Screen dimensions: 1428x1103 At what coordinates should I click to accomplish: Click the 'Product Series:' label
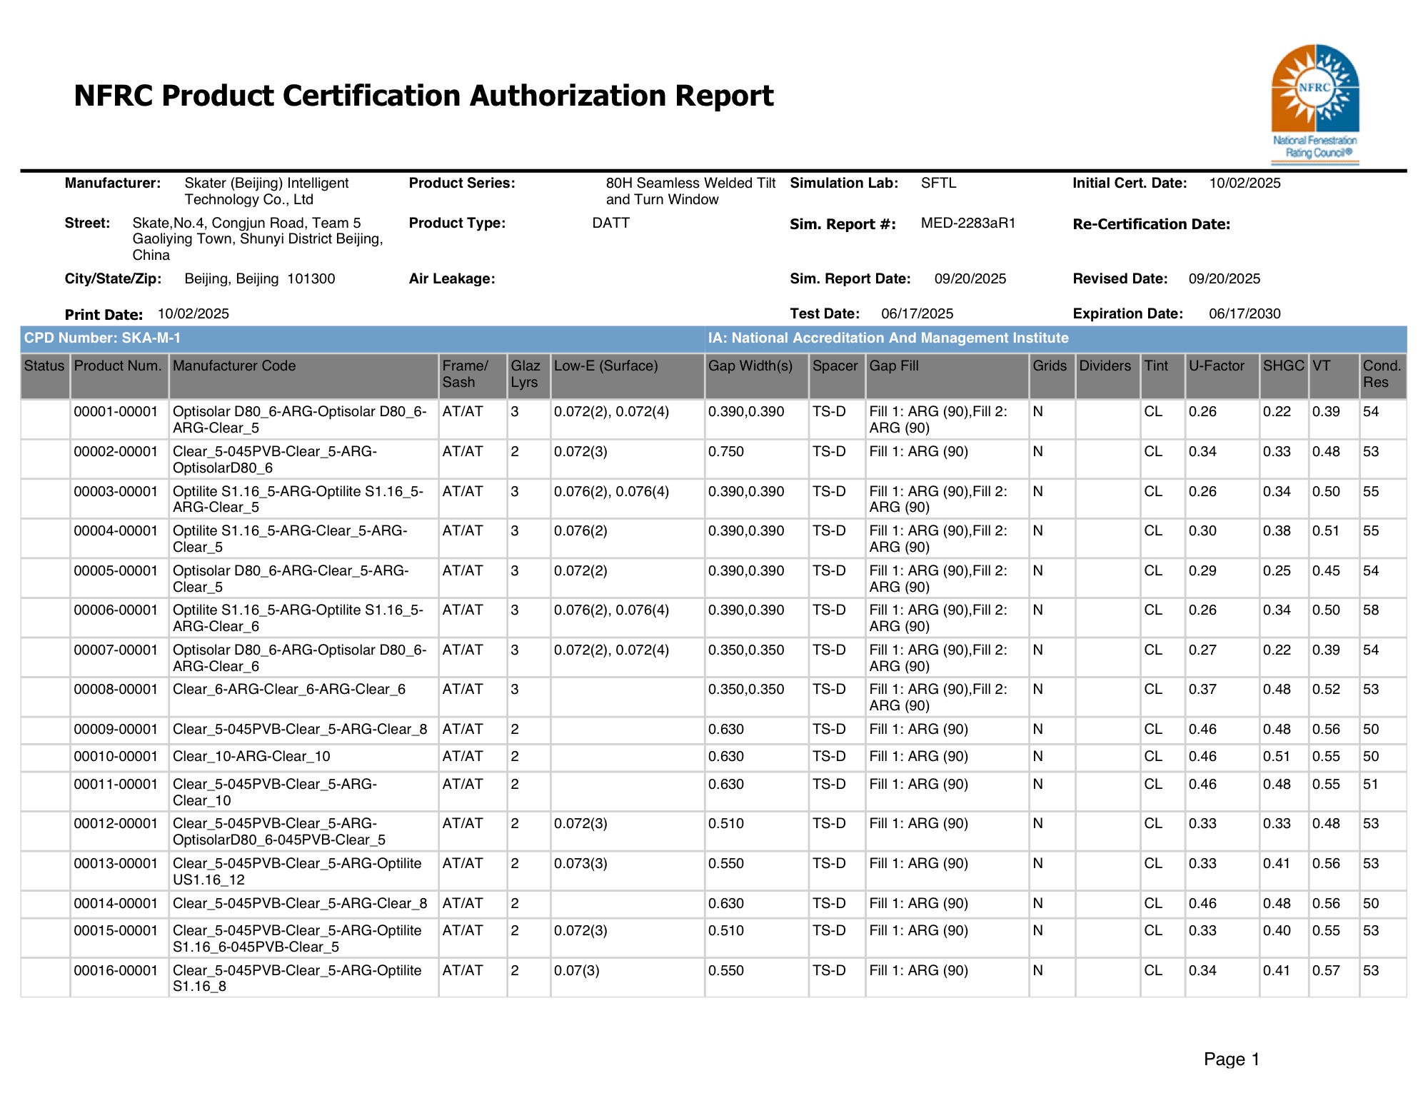pyautogui.click(x=462, y=183)
